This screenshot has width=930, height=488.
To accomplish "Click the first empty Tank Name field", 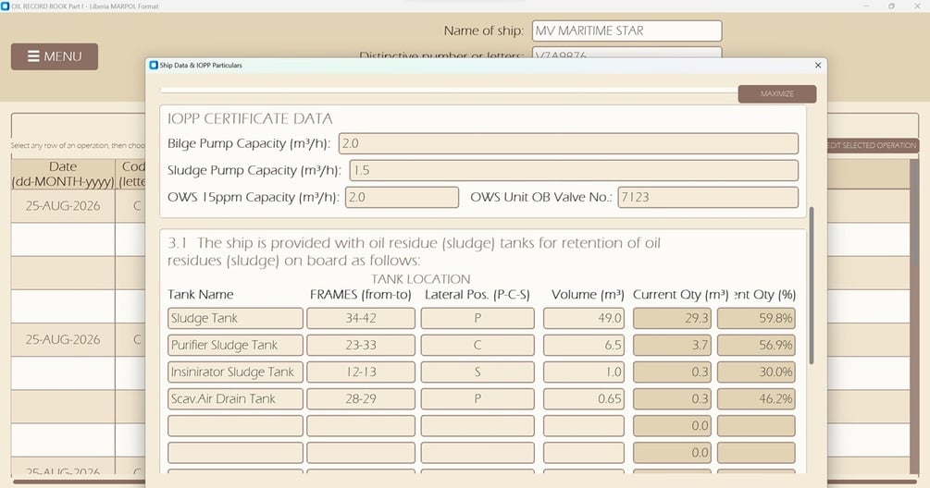I will point(235,426).
